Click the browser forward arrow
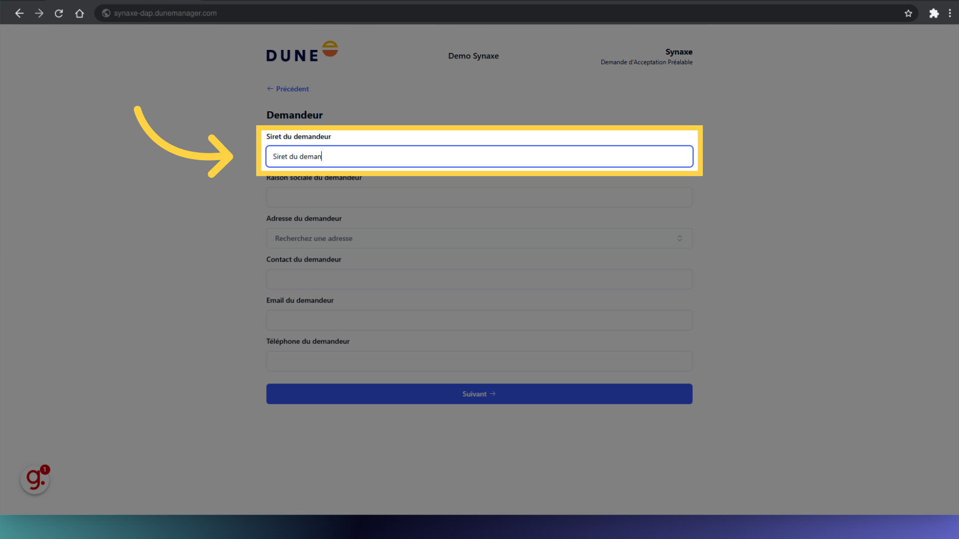959x539 pixels. click(39, 13)
